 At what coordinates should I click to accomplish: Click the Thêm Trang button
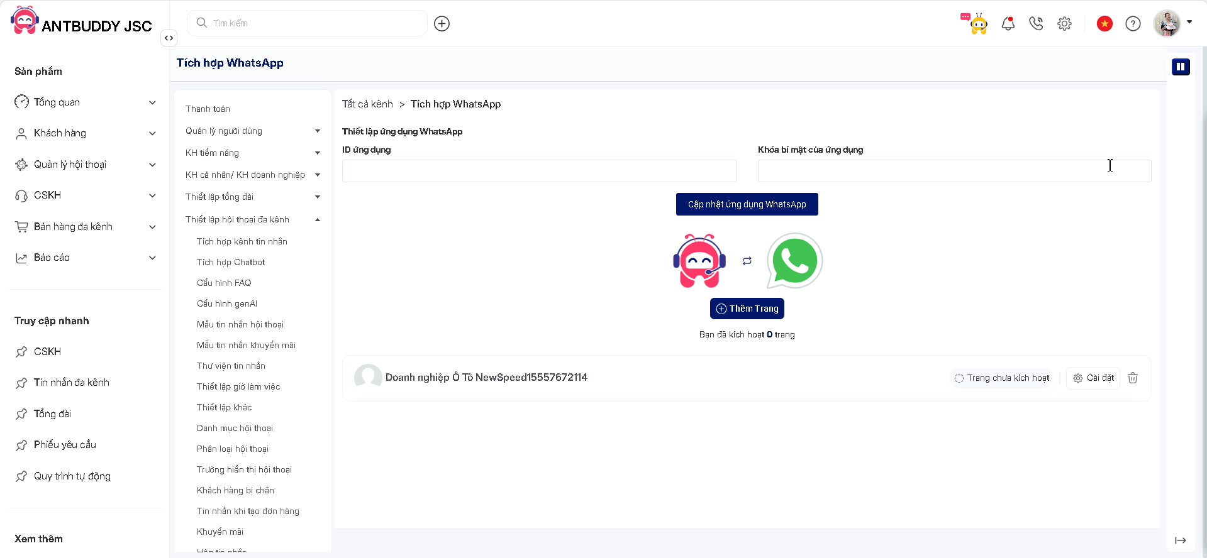[x=747, y=309]
